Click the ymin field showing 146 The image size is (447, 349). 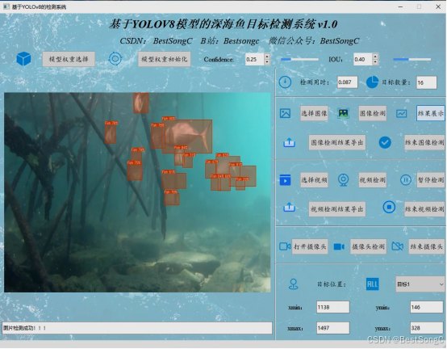[x=427, y=307]
